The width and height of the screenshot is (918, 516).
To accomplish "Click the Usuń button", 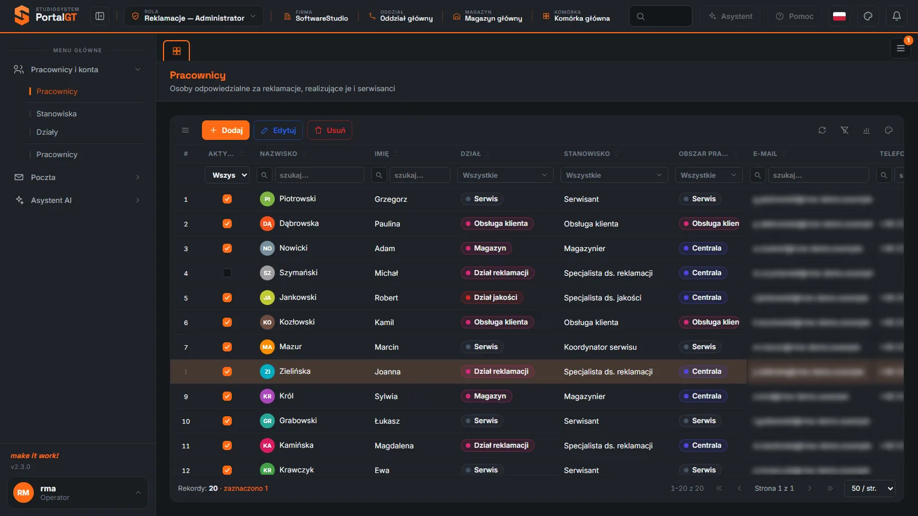I will click(x=330, y=130).
